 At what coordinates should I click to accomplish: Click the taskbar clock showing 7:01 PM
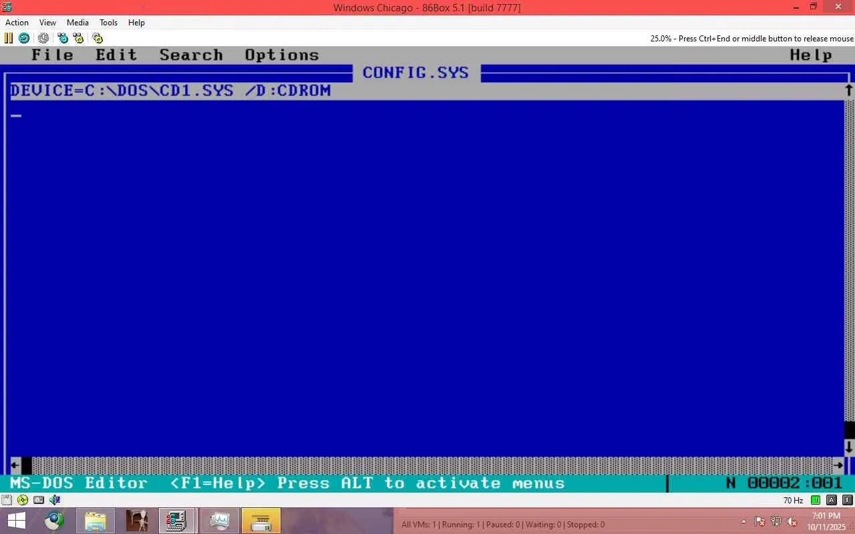click(x=826, y=521)
